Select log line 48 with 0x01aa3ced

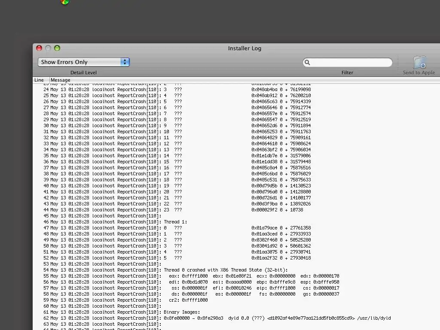coord(236,234)
